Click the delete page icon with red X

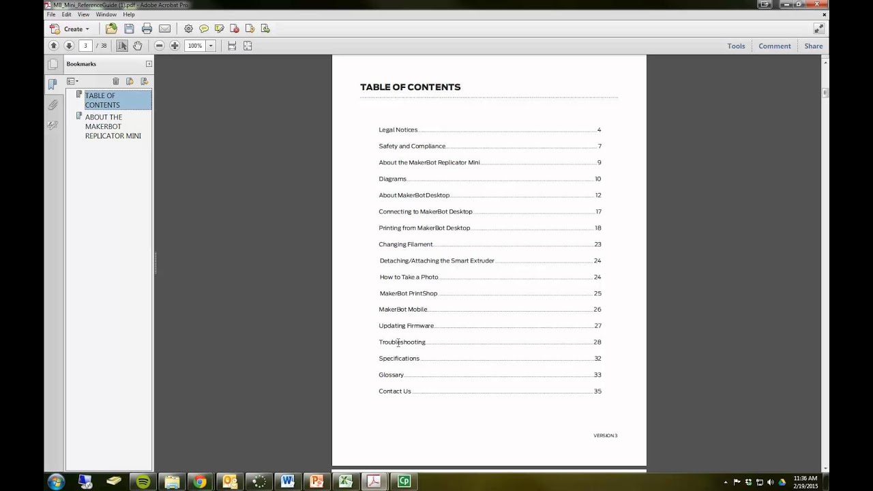tap(235, 29)
